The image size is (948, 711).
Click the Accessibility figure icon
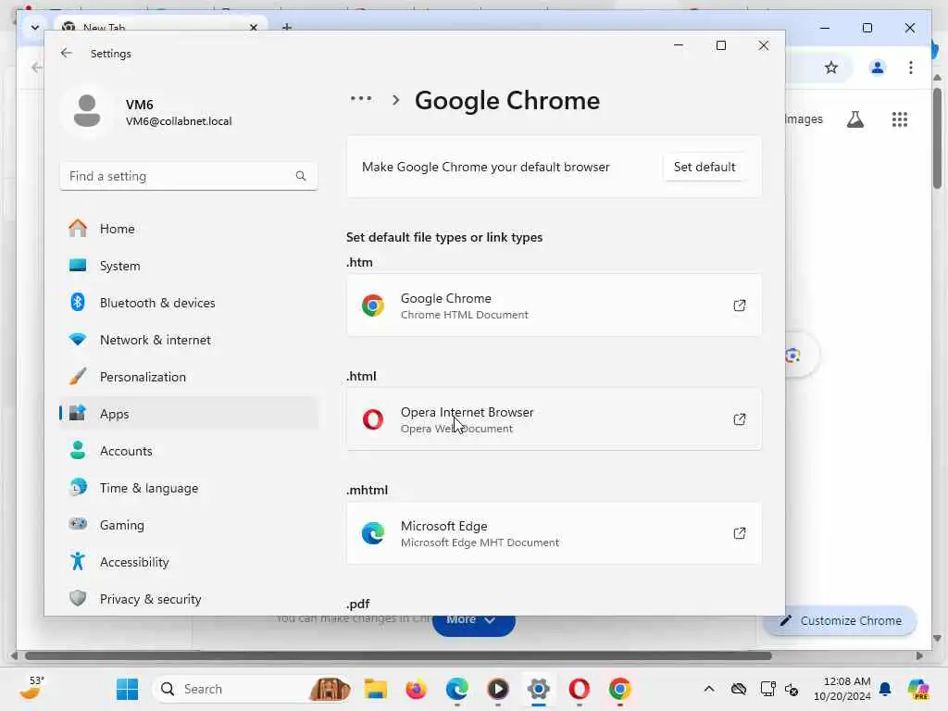coord(78,561)
